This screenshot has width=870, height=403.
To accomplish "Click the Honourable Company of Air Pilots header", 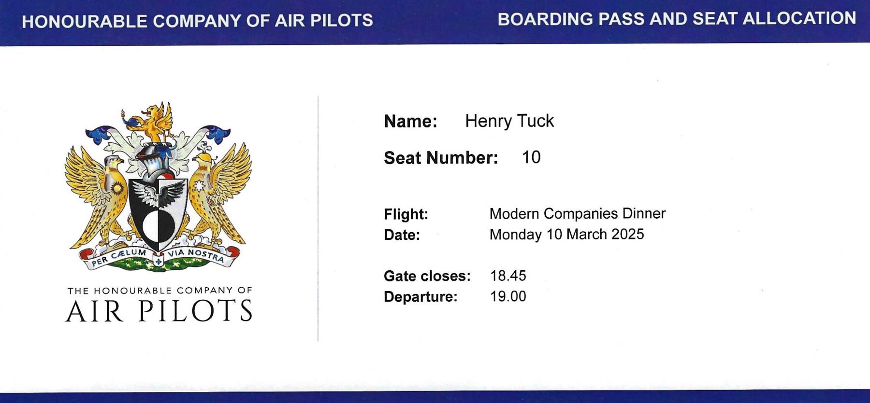I will (x=197, y=21).
